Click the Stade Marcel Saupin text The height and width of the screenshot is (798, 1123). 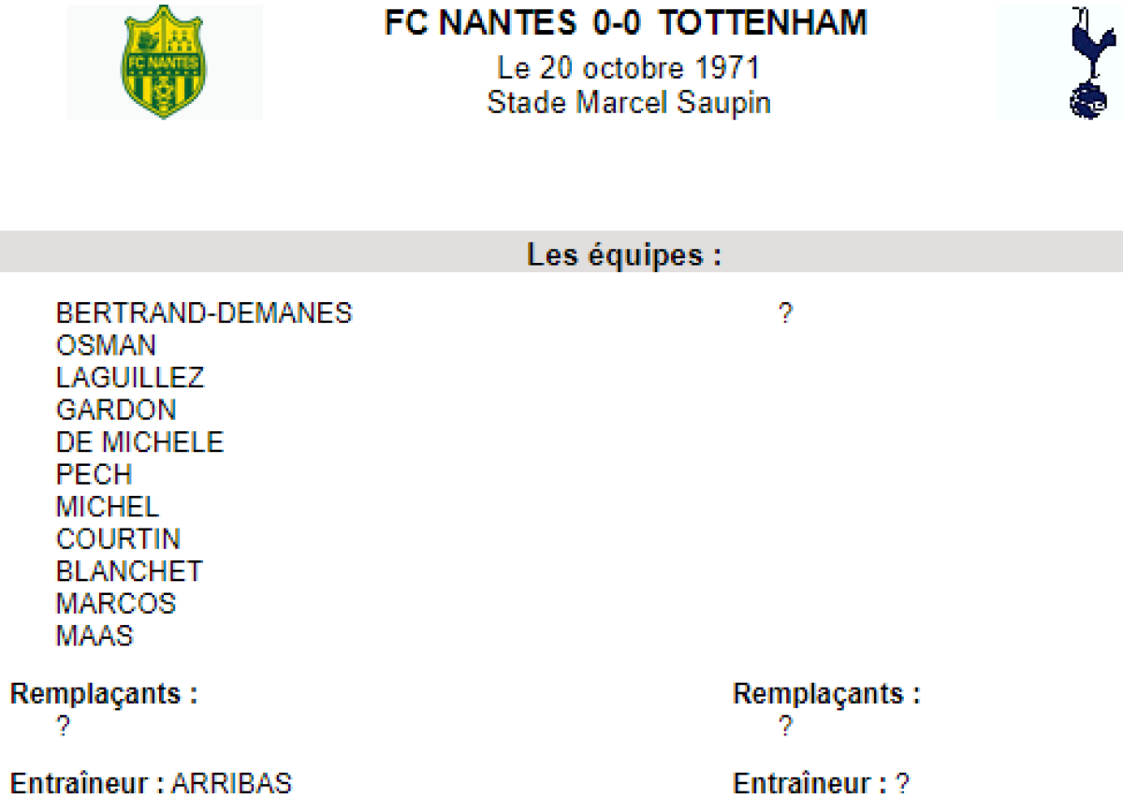pos(628,103)
